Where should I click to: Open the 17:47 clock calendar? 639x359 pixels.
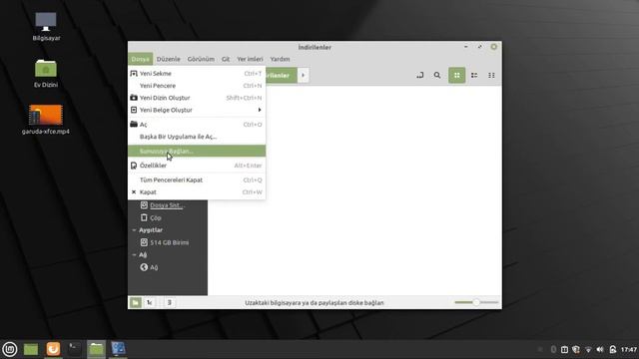point(629,349)
